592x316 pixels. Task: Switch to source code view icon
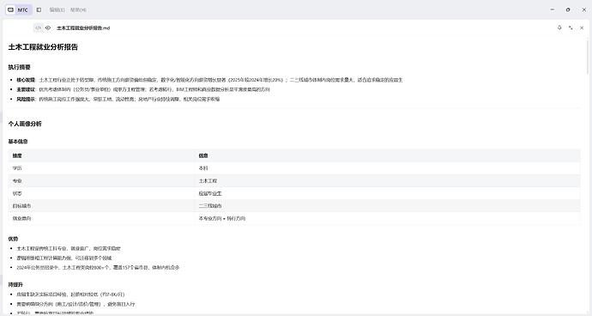(x=38, y=27)
